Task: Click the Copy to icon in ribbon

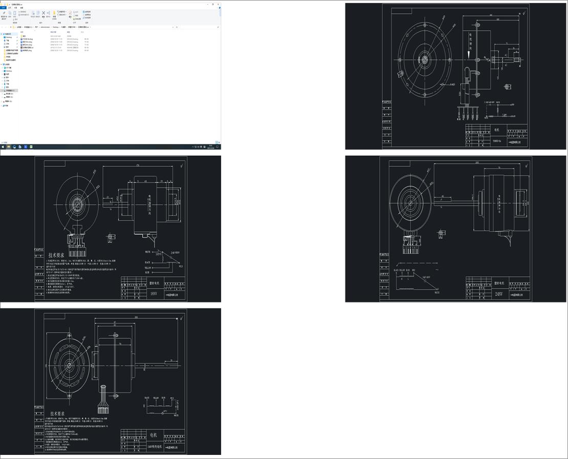Action: pos(38,14)
